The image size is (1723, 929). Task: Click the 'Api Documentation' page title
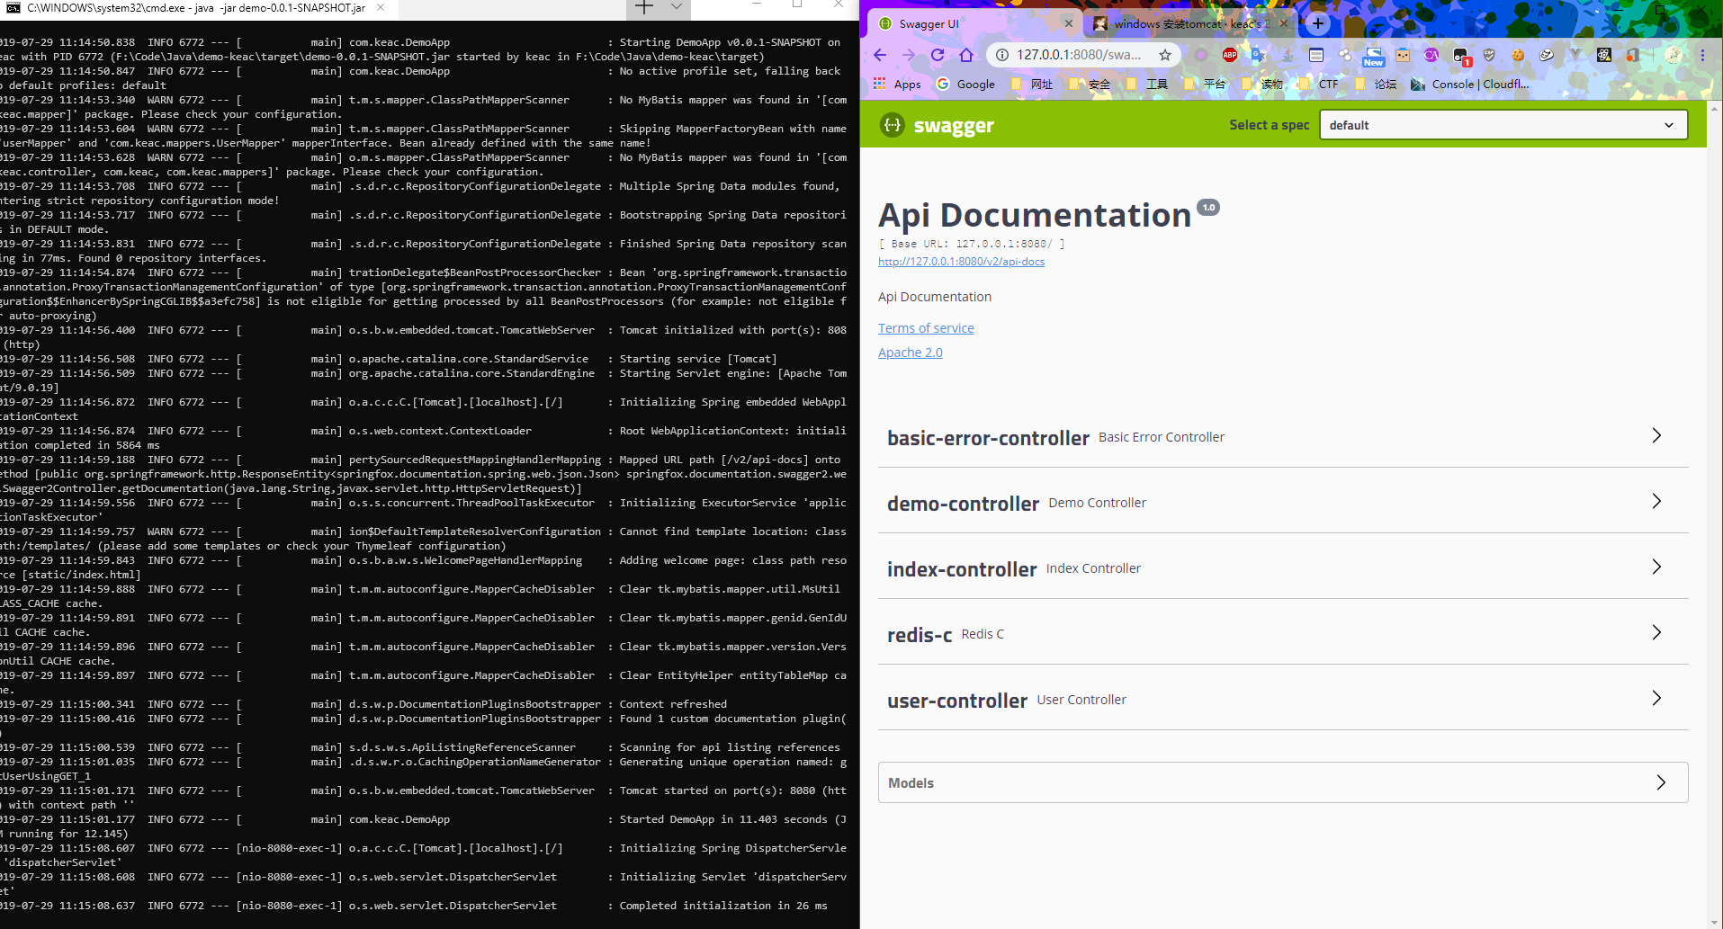point(1035,215)
